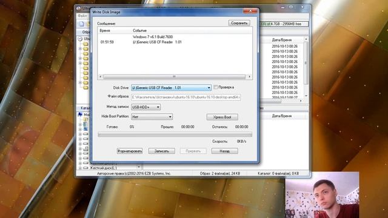This screenshot has width=388, height=218.
Task: Click left arrow of message log scrollbar
Action: pyautogui.click(x=100, y=77)
